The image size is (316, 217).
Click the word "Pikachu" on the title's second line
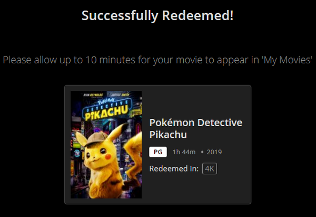coord(168,135)
